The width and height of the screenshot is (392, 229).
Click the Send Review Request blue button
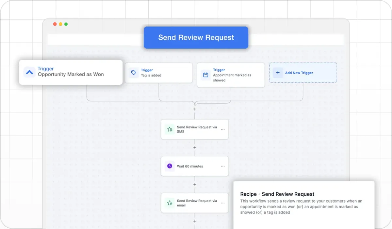[x=196, y=38]
